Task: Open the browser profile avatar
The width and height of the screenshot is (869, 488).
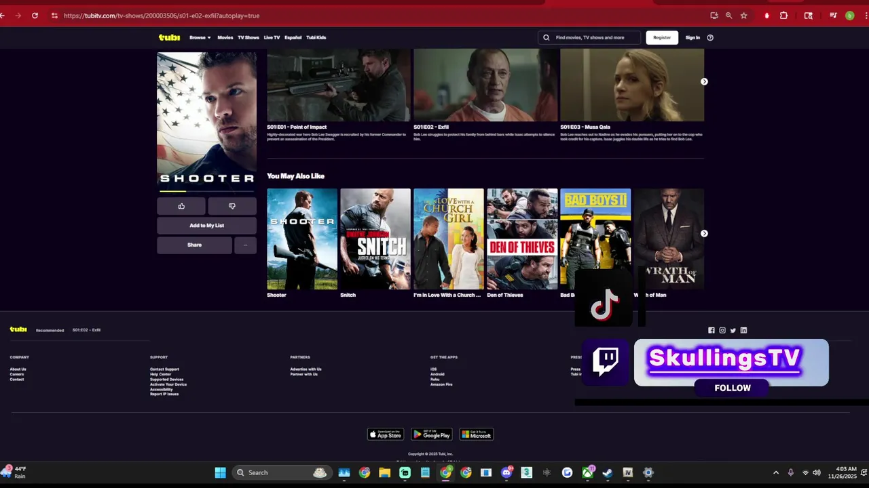Action: [849, 16]
